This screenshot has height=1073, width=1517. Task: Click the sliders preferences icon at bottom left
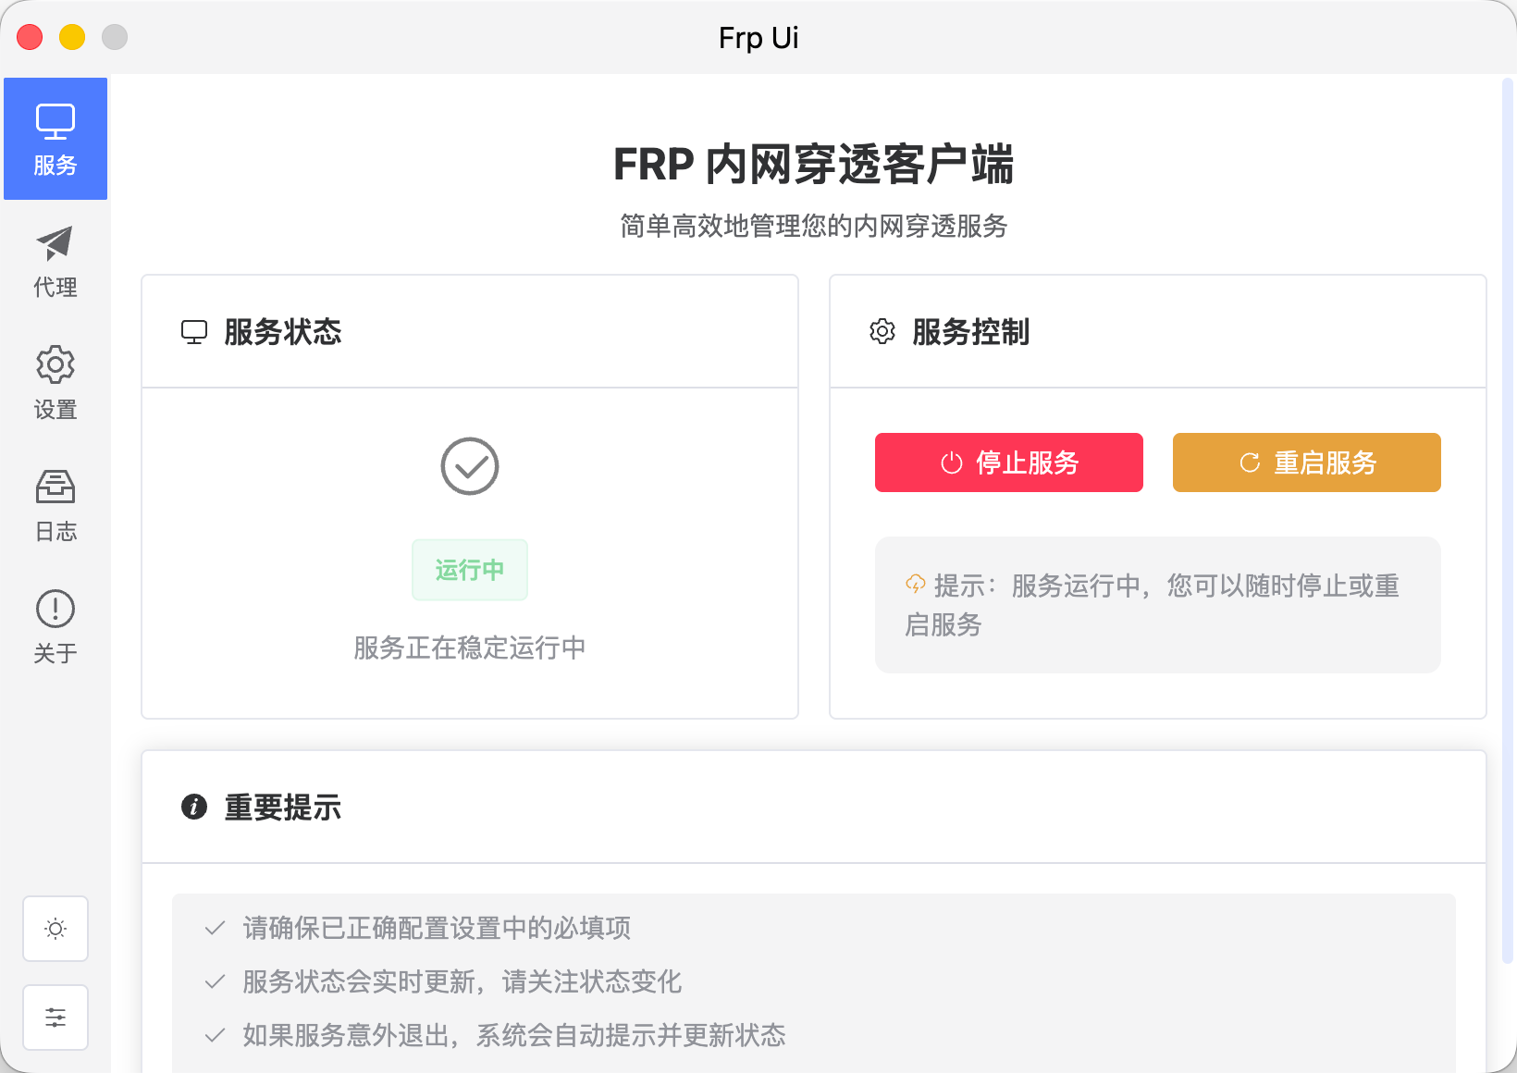point(55,1017)
